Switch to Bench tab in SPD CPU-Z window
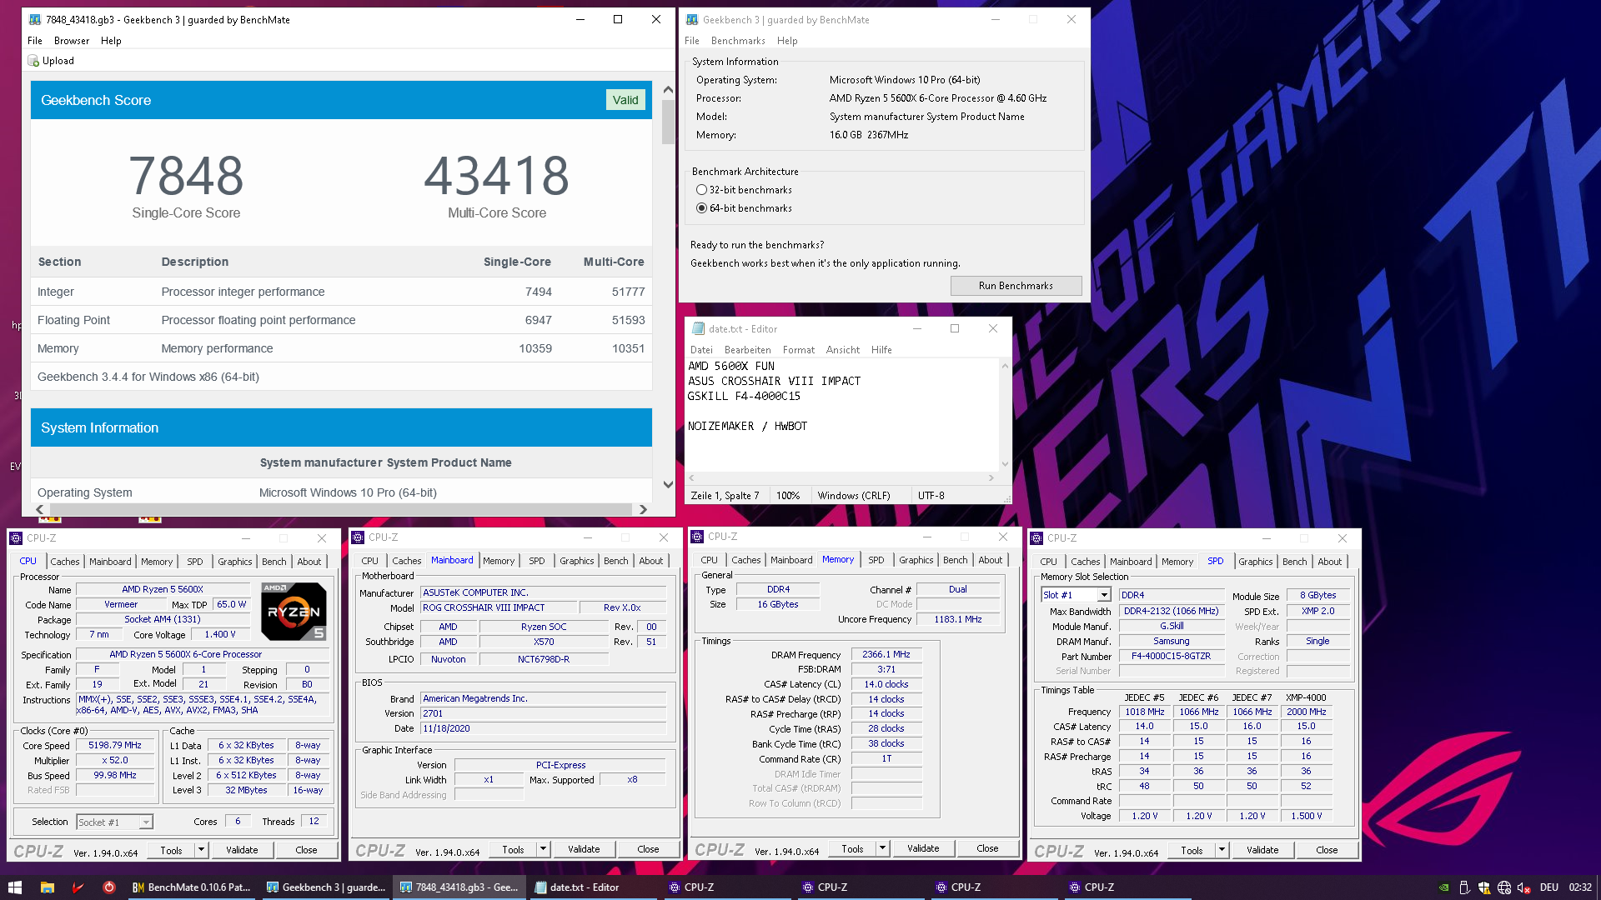Viewport: 1601px width, 900px height. pyautogui.click(x=1295, y=562)
